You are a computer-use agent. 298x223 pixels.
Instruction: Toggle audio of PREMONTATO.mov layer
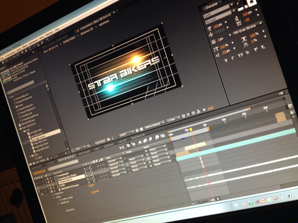coord(42,194)
